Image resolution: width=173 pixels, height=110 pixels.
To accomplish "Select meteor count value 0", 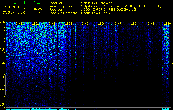I will (x=39, y=13).
